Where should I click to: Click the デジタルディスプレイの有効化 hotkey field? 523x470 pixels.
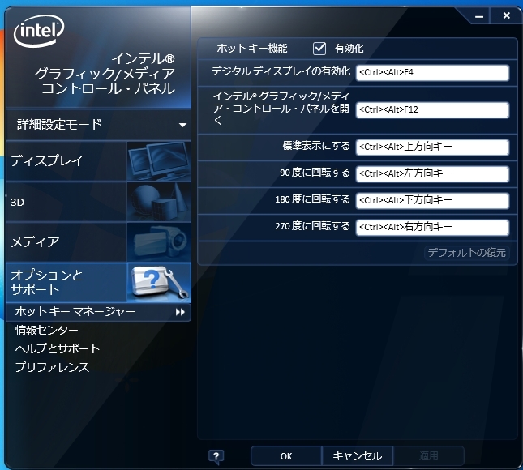coord(433,73)
